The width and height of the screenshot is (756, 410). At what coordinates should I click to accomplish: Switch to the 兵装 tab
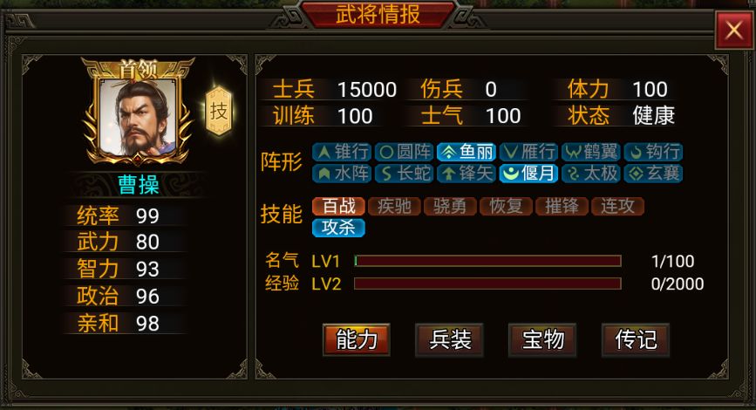(x=449, y=339)
